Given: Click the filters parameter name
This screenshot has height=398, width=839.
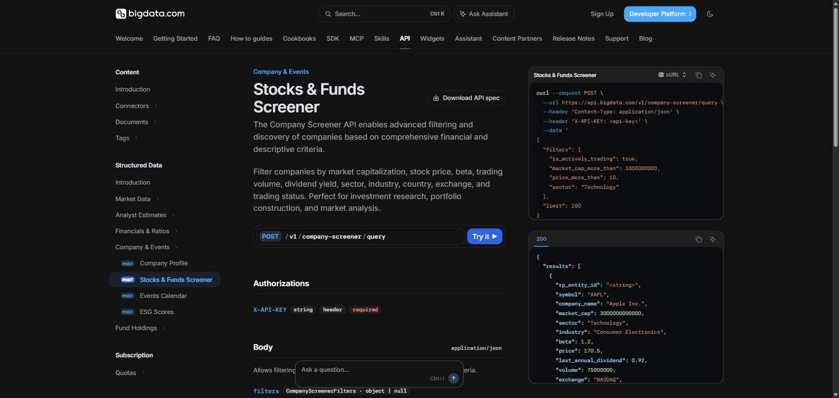Looking at the screenshot, I should pyautogui.click(x=266, y=391).
